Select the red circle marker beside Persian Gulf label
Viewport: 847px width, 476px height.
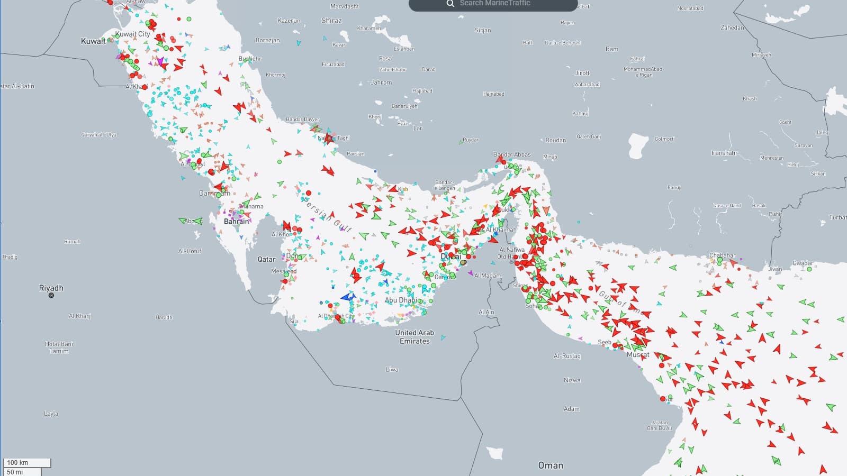(x=309, y=193)
